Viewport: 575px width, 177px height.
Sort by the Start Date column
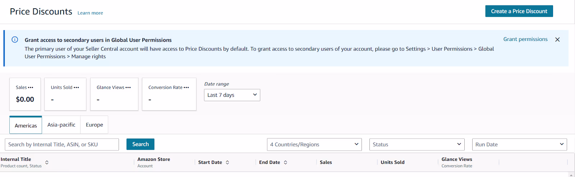pyautogui.click(x=227, y=163)
